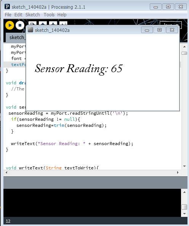Open the Java mode dropdown

(170, 24)
